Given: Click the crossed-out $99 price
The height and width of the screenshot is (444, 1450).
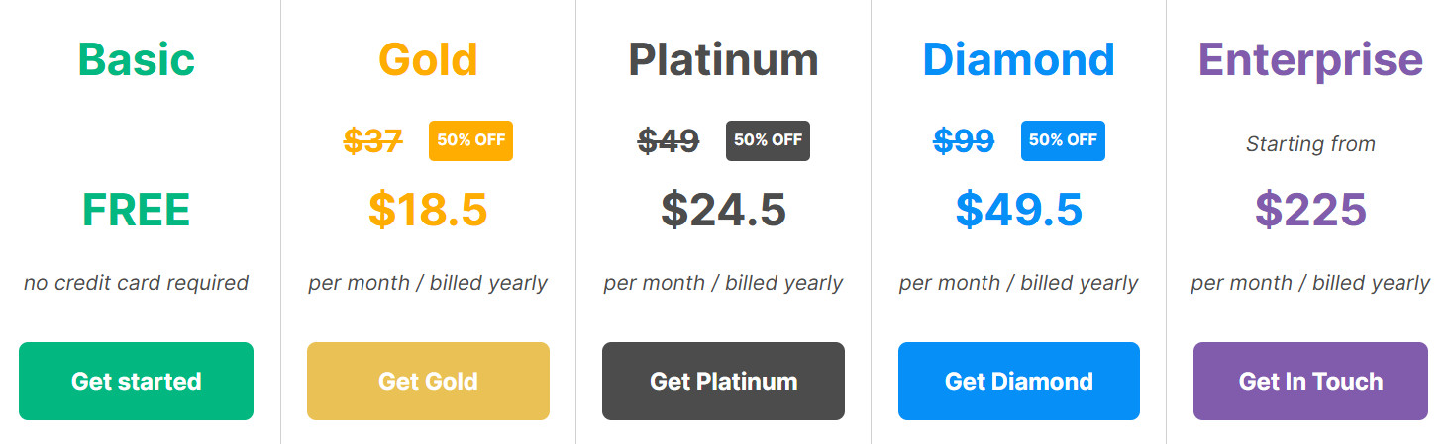Looking at the screenshot, I should point(964,141).
